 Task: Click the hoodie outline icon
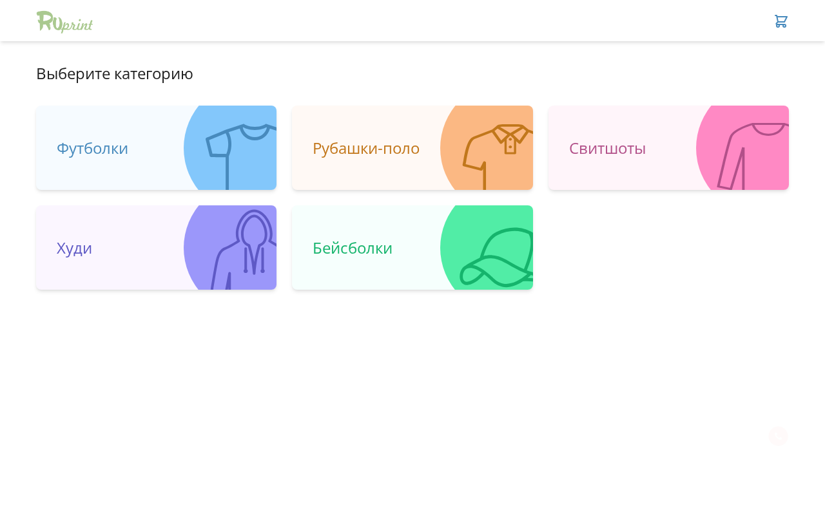244,250
